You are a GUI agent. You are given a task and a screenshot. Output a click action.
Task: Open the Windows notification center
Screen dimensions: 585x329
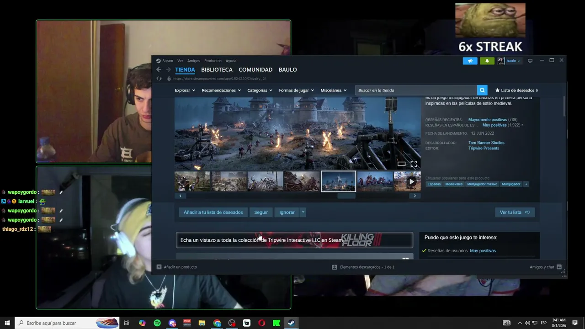pos(575,323)
